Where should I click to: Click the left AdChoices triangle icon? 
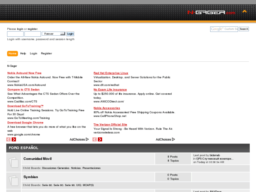(x=87, y=140)
